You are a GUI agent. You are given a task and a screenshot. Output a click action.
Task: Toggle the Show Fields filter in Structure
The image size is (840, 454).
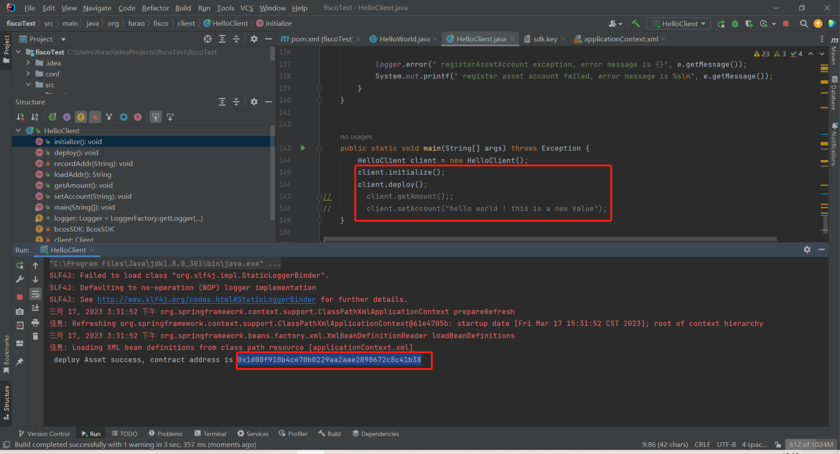pyautogui.click(x=81, y=117)
